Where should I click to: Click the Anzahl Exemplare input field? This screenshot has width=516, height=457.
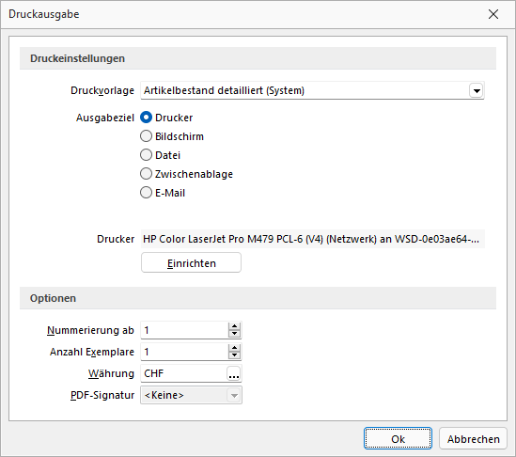[x=184, y=352]
